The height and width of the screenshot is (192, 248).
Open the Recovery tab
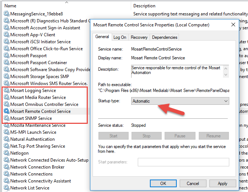pos(139,37)
